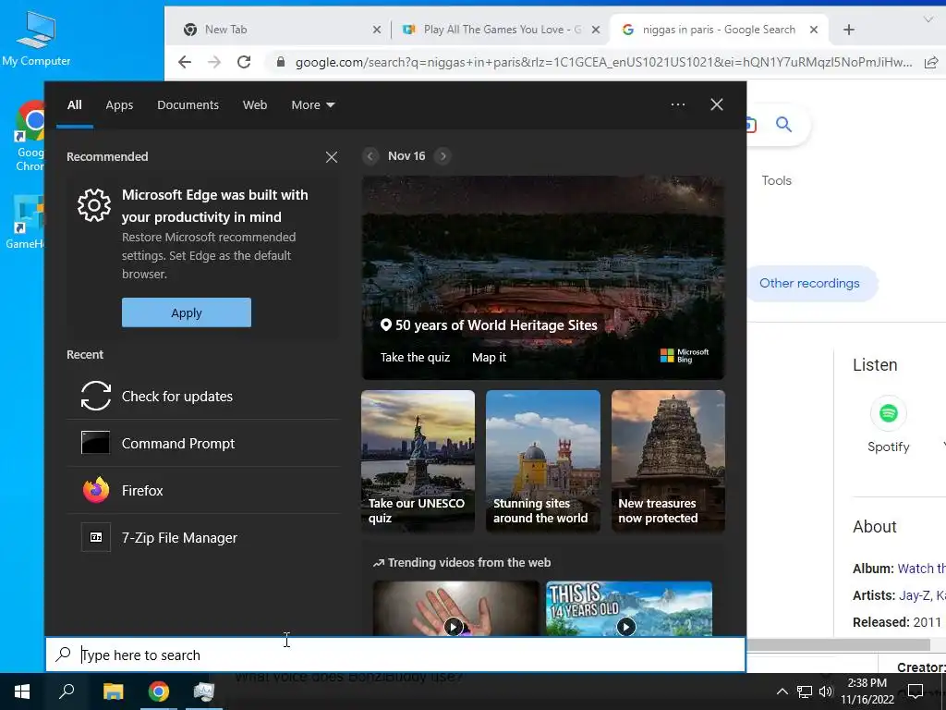Open the search panel options ellipsis

pyautogui.click(x=678, y=104)
